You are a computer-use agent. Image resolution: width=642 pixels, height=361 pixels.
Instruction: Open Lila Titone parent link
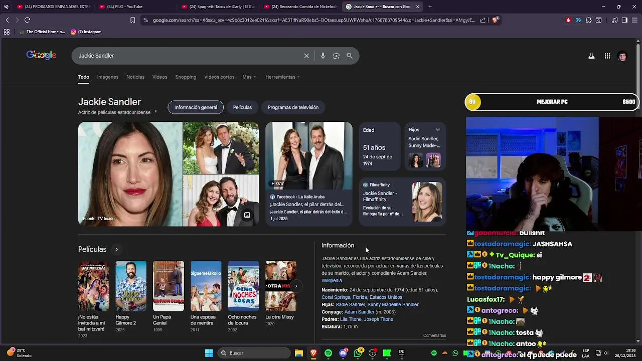351,319
